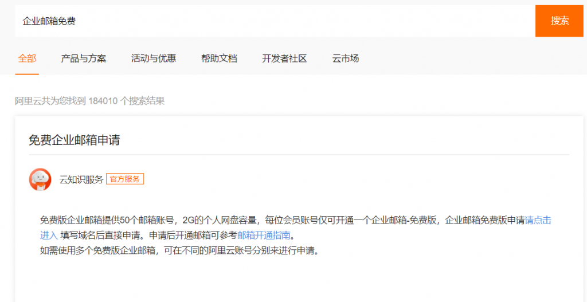
Task: Click the orange underline below the 全部 tab
Action: click(x=27, y=74)
